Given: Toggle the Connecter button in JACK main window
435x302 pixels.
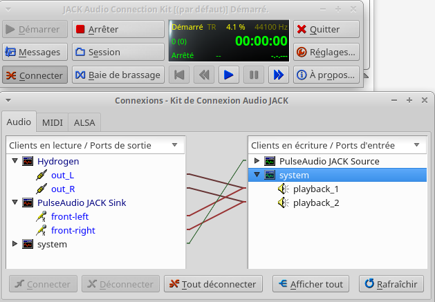Looking at the screenshot, I should 35,75.
